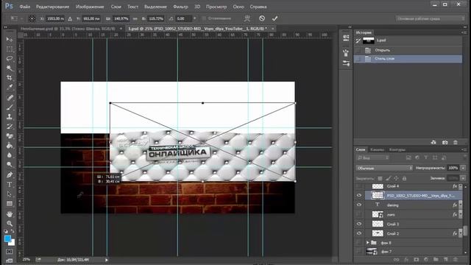Click the foreground blue color swatch
The width and height of the screenshot is (471, 265).
pos(8,239)
